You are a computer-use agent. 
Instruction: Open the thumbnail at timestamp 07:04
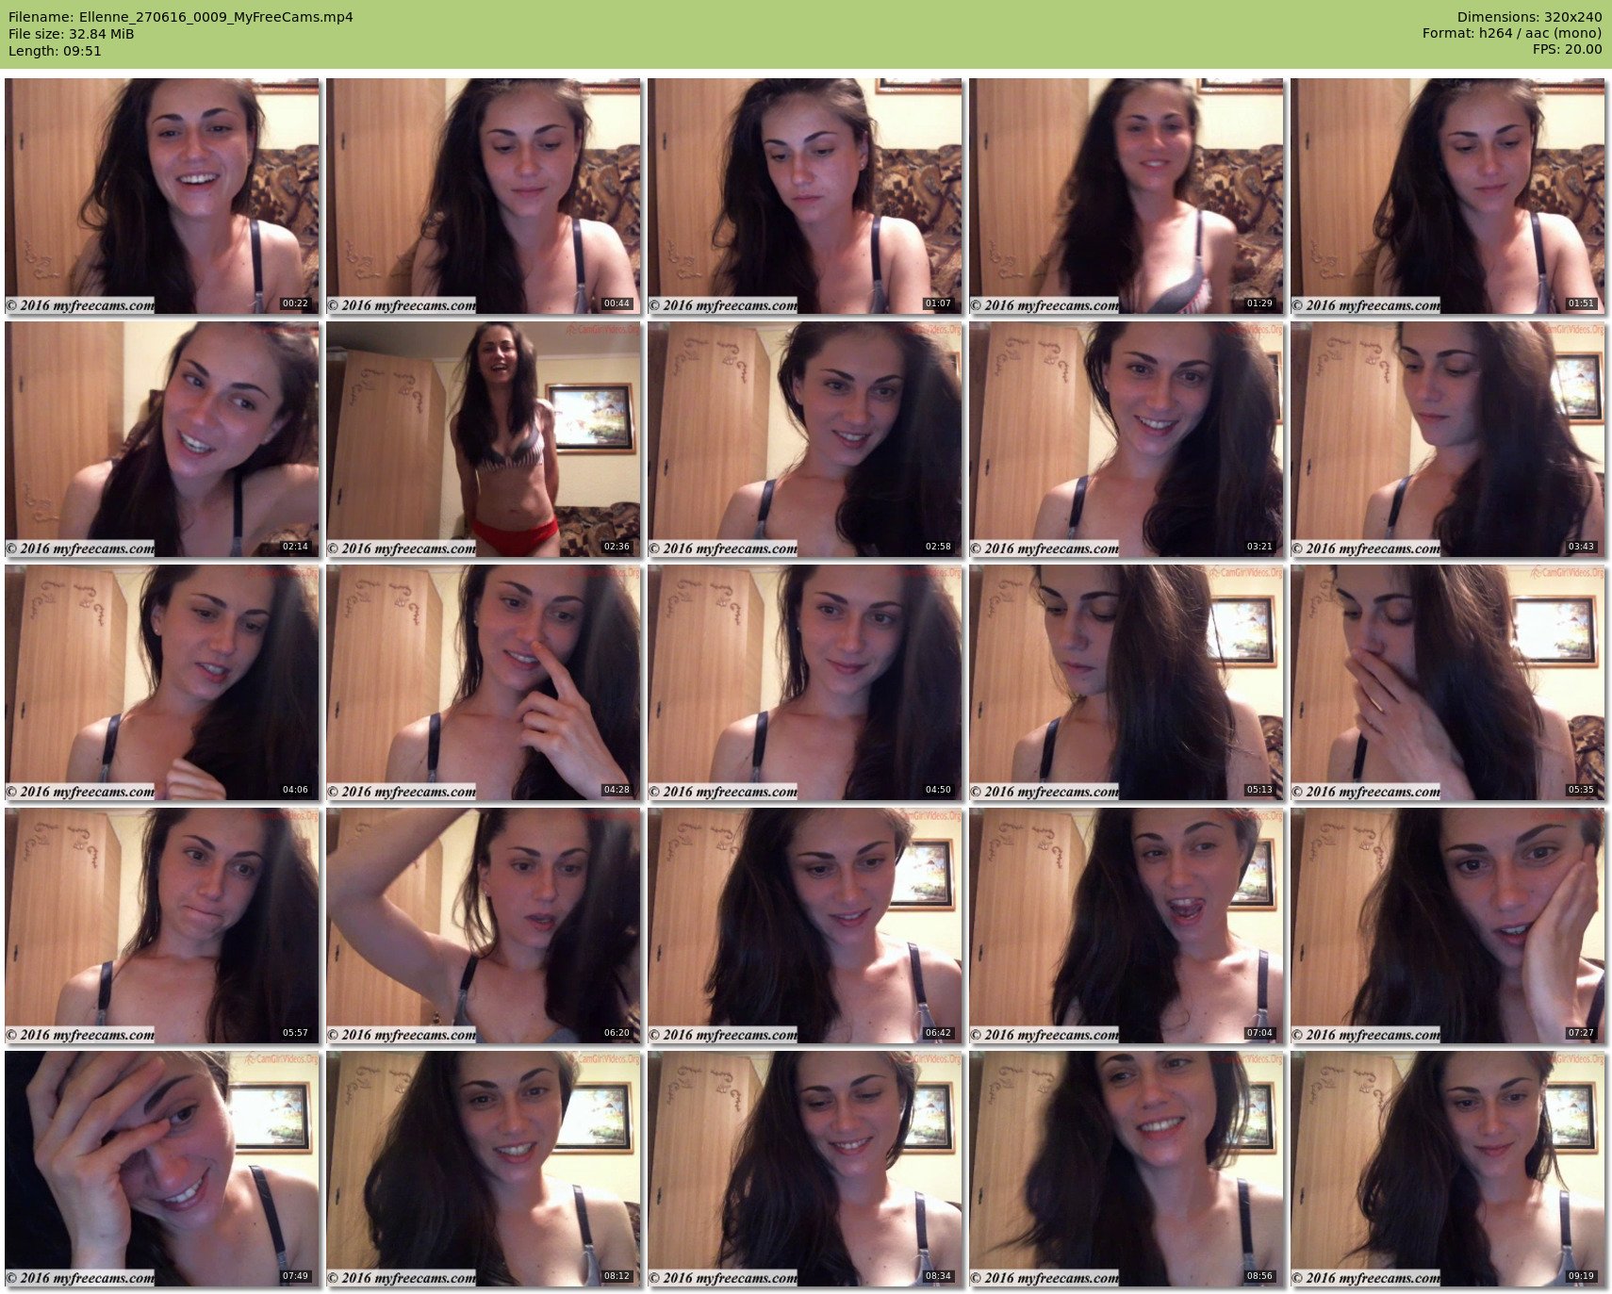[1127, 925]
